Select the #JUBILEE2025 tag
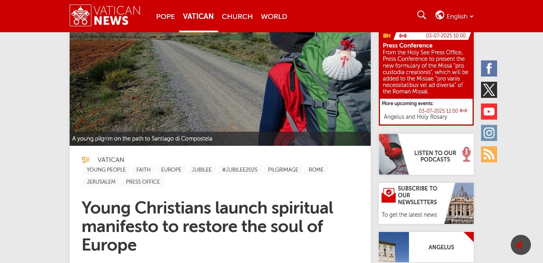This screenshot has width=543, height=263. click(x=239, y=170)
